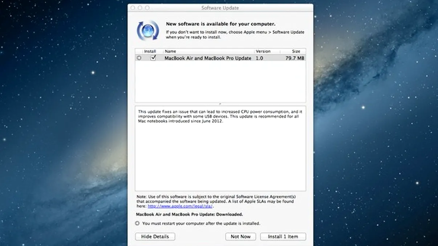Screen dimensions: 438x246
Task: Click the Install column header
Action: coord(149,51)
